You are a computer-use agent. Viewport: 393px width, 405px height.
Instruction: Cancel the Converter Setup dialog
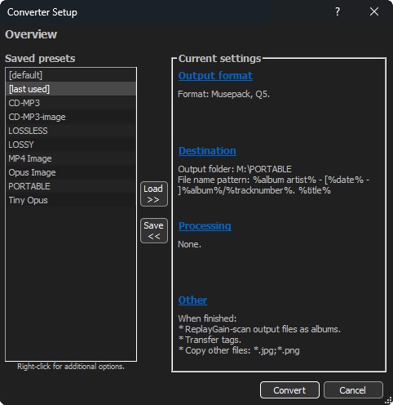pyautogui.click(x=353, y=390)
